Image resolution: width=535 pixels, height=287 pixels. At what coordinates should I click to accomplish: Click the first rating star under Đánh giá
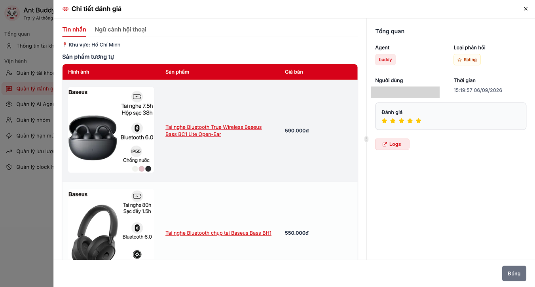click(384, 121)
